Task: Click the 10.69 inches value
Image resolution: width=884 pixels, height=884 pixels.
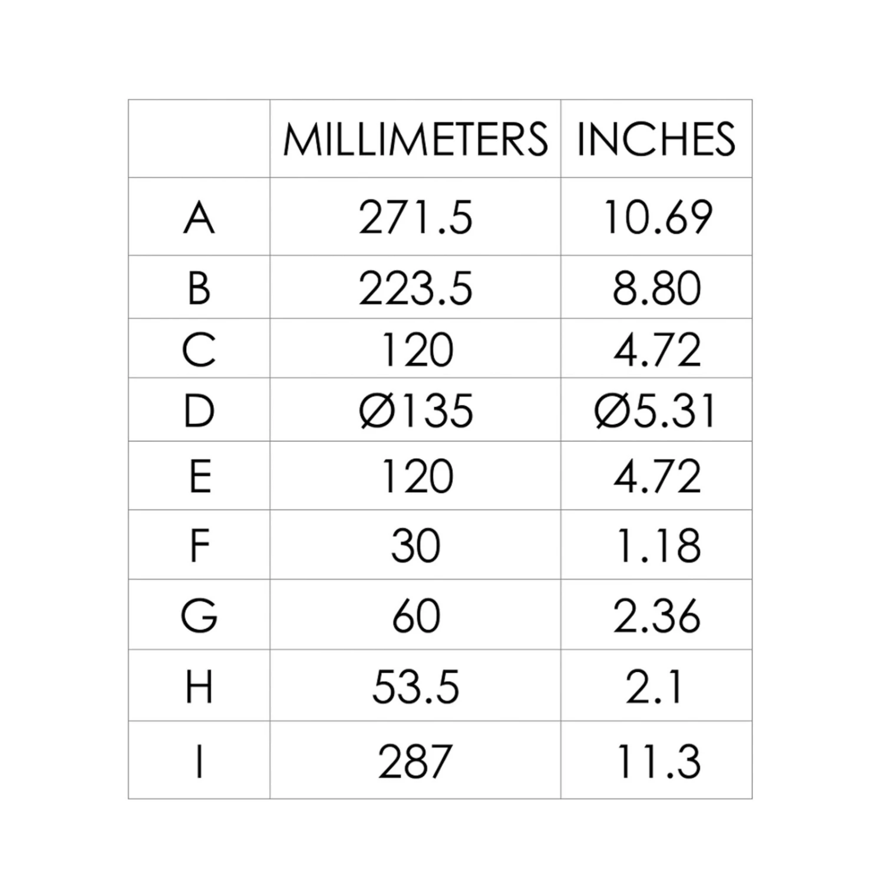Action: pyautogui.click(x=657, y=217)
